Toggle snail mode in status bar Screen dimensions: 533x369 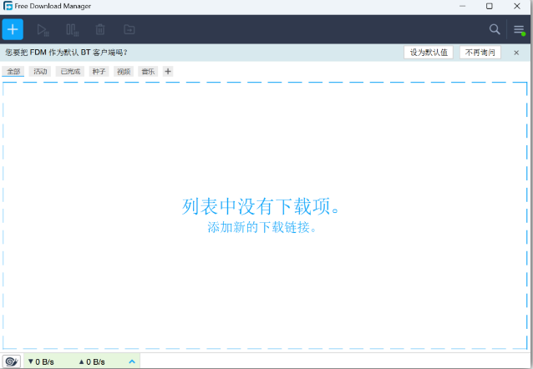click(11, 361)
